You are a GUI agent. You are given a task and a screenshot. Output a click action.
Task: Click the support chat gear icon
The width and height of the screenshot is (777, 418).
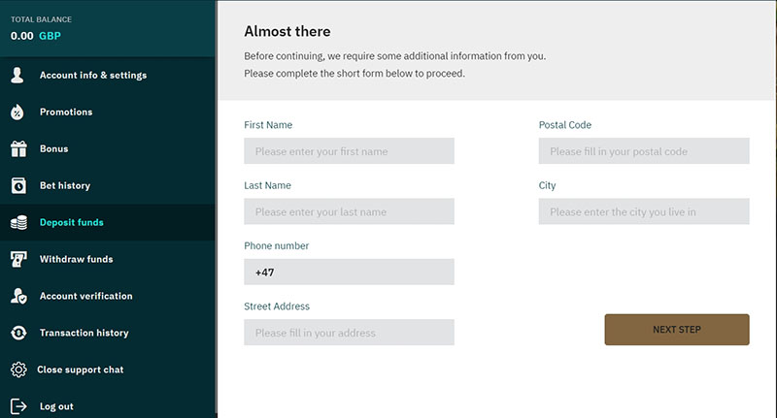coord(18,370)
